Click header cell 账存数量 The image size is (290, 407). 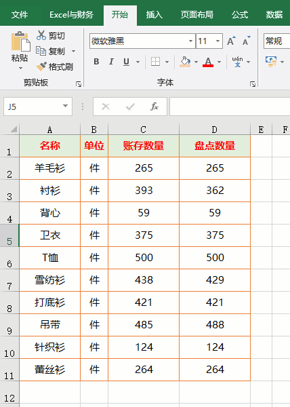click(144, 146)
